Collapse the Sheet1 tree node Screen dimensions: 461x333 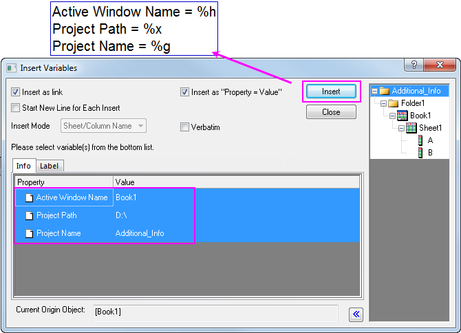(401, 128)
